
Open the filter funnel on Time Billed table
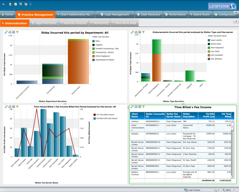pos(143,107)
